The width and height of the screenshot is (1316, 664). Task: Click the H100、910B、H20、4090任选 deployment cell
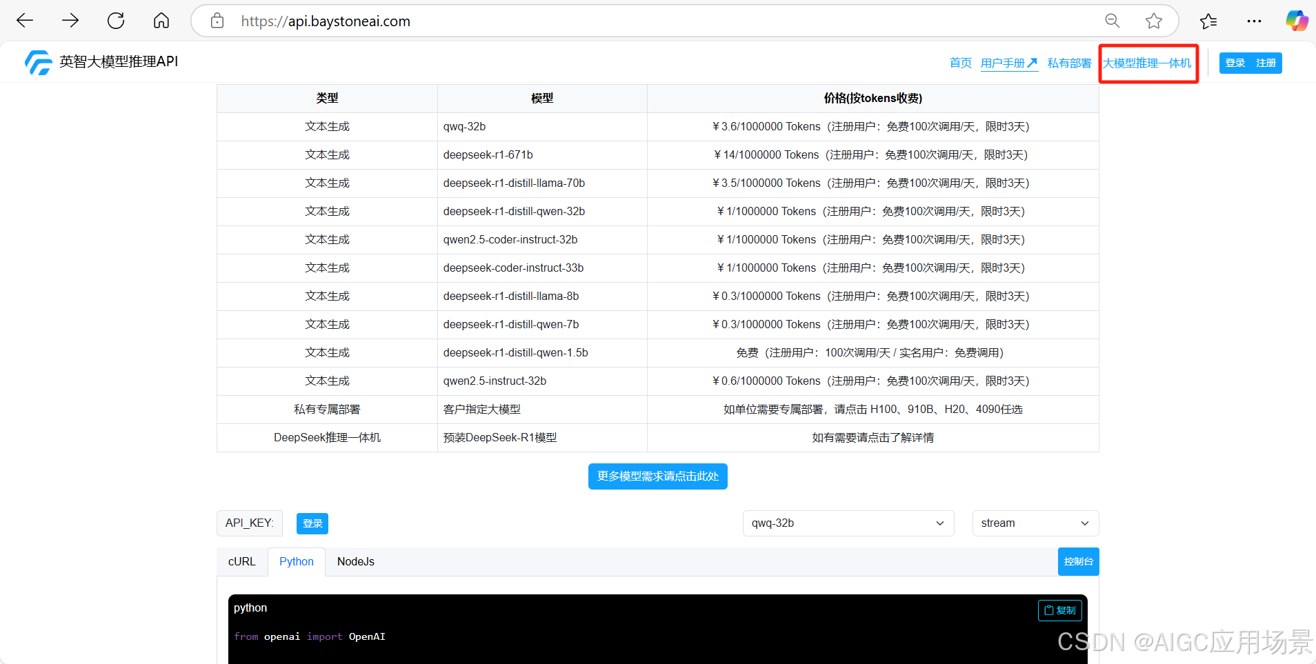point(873,410)
